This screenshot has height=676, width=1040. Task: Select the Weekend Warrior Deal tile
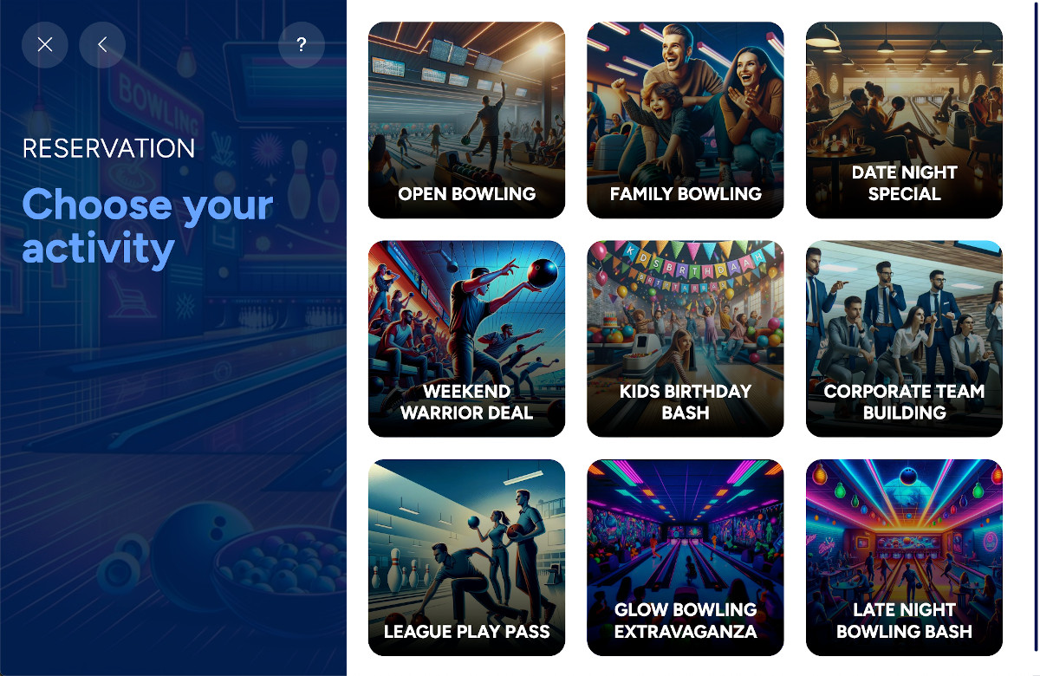466,339
